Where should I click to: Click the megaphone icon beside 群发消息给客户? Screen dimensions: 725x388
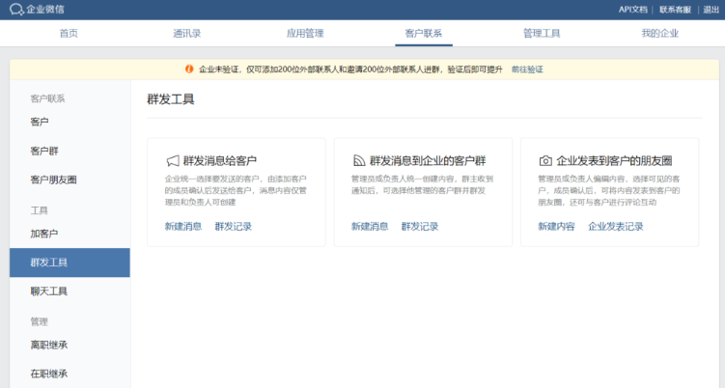172,161
